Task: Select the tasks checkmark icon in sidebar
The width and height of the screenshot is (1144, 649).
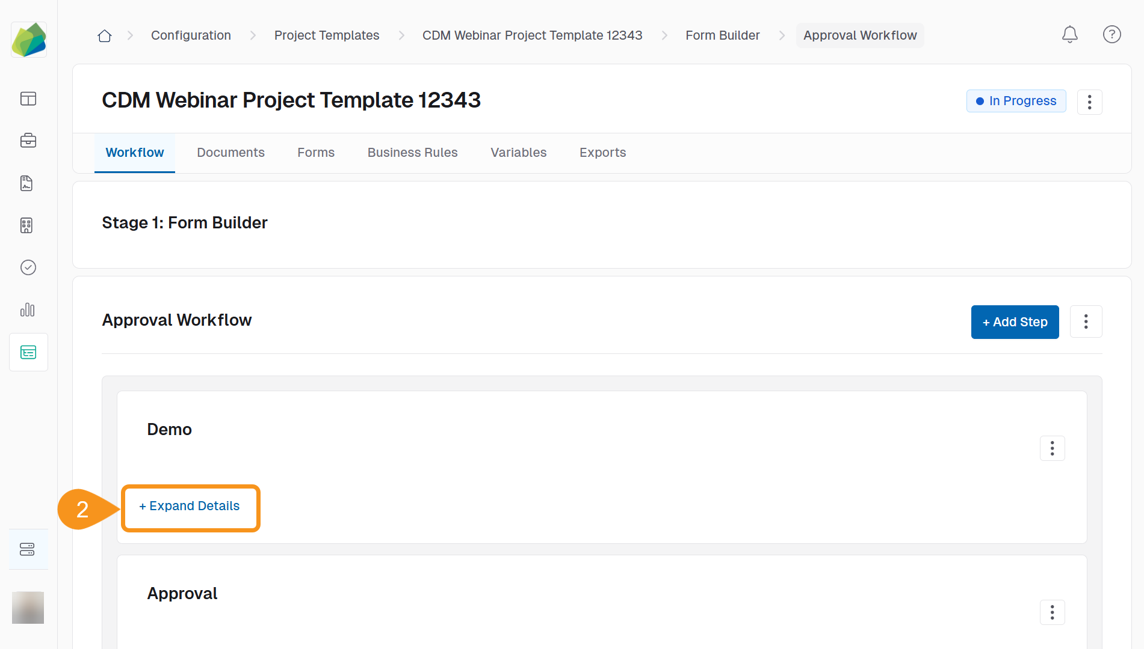Action: click(x=28, y=268)
